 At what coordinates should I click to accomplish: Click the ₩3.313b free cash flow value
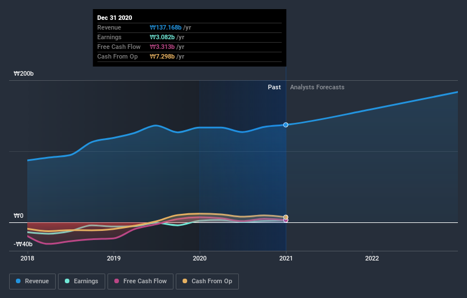point(162,47)
